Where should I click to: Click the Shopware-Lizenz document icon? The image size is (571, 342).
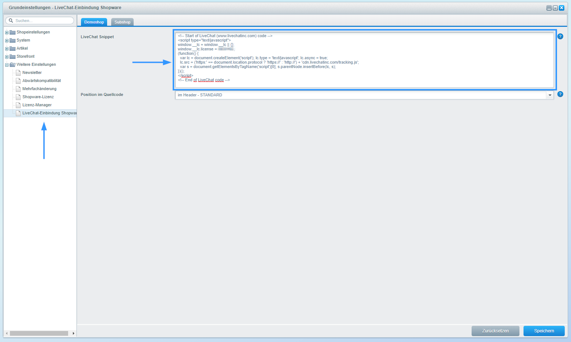click(18, 97)
